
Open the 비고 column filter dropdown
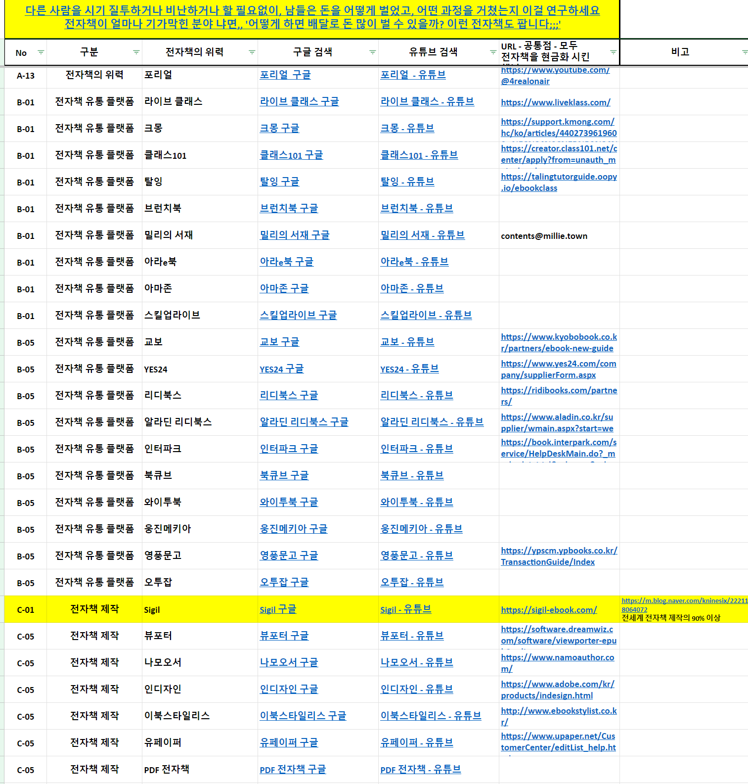745,52
